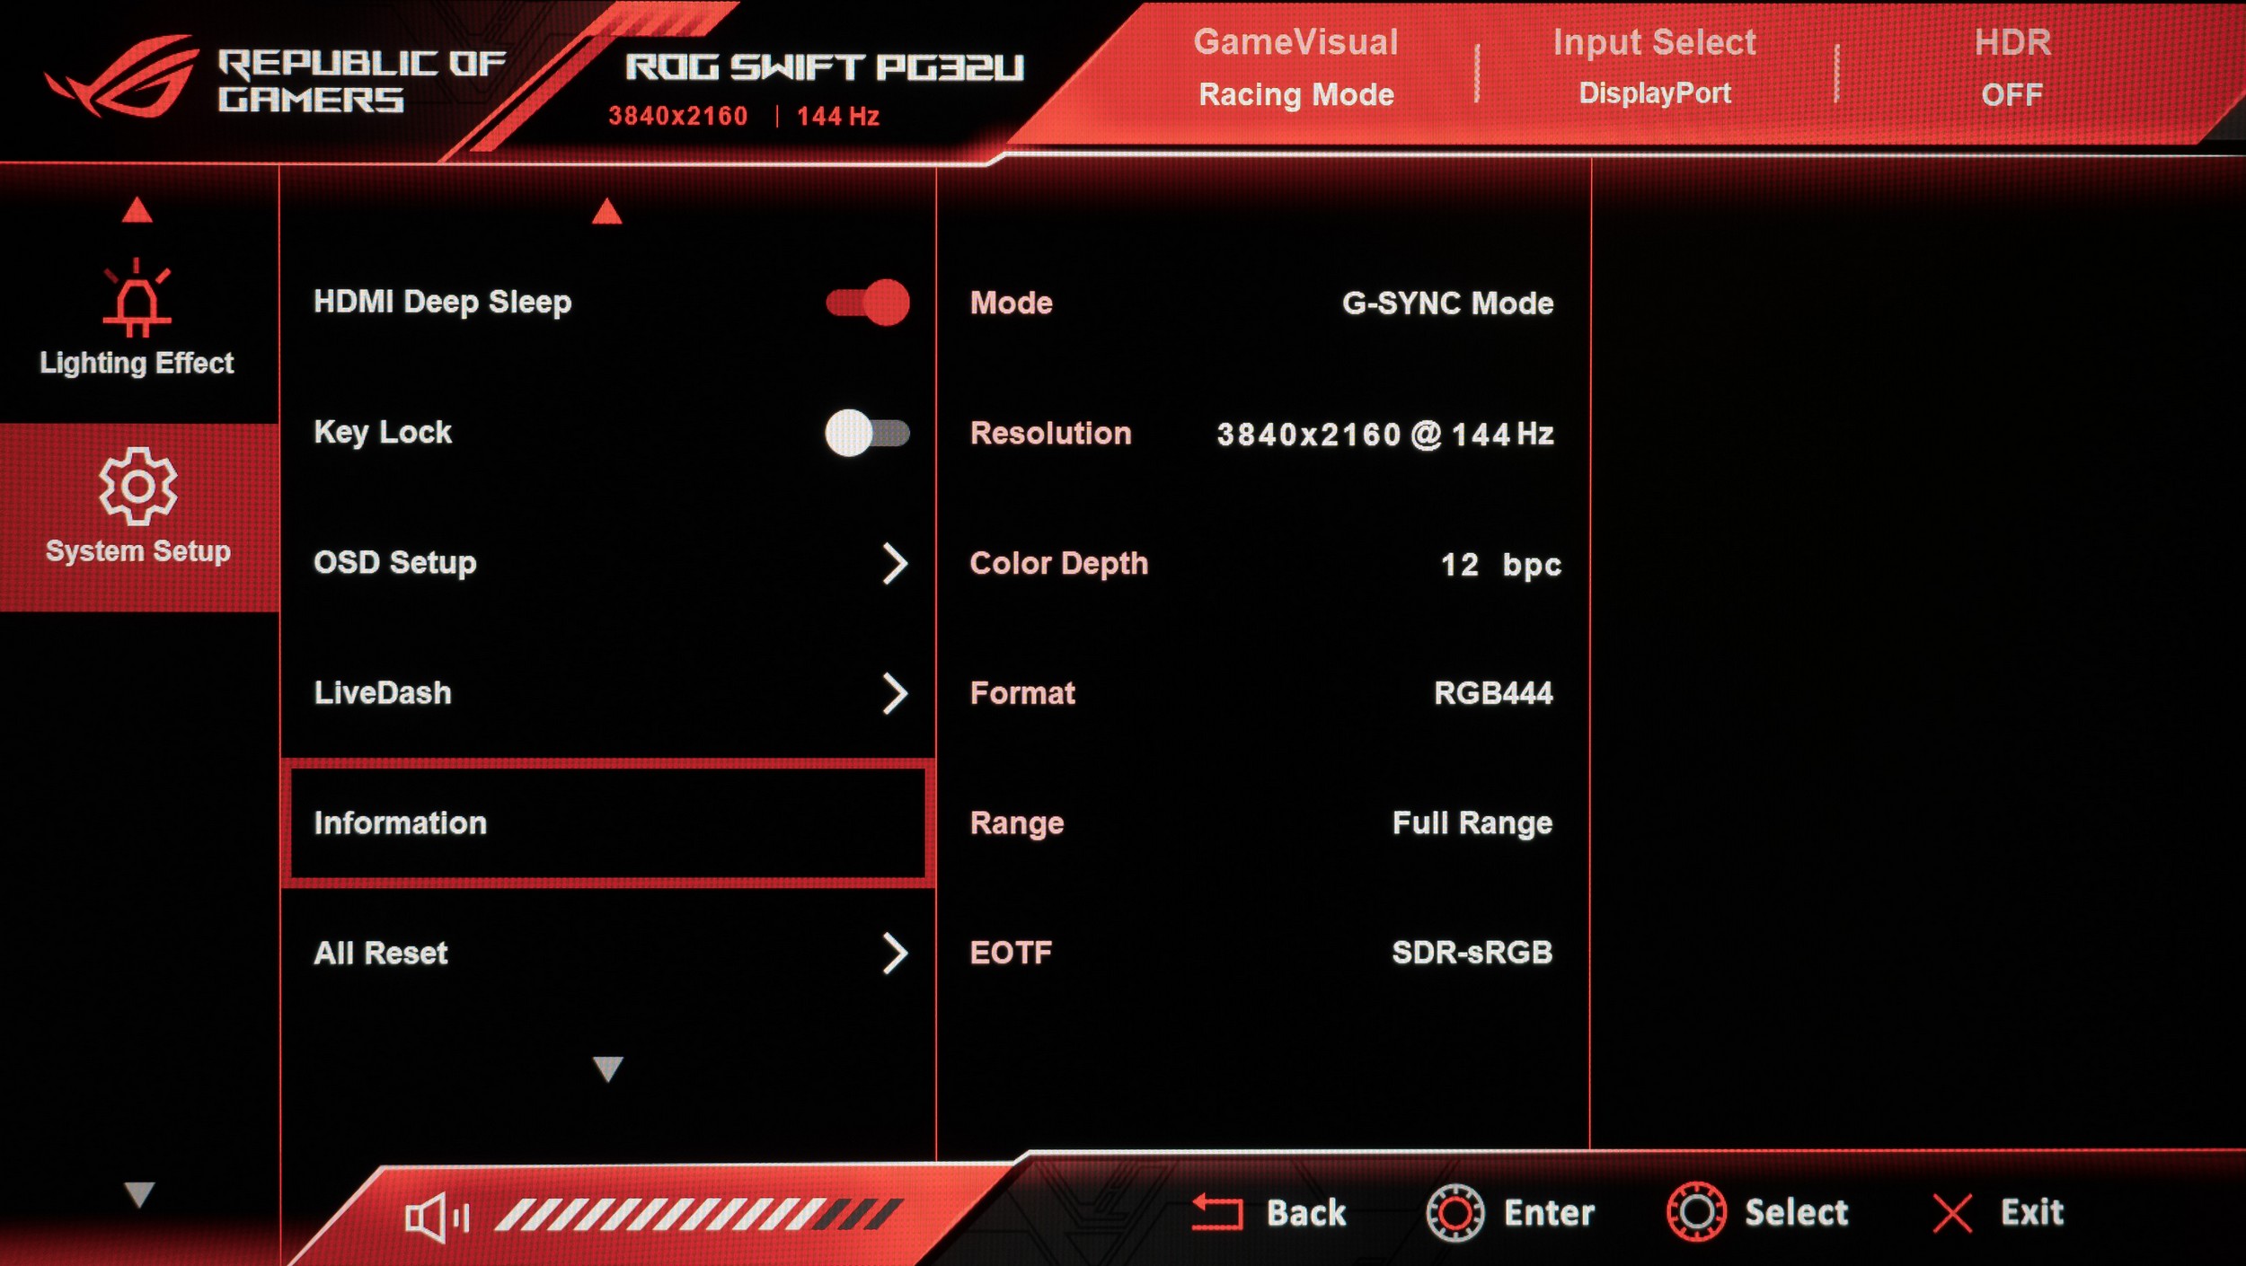Enable the Key Lock toggle
The width and height of the screenshot is (2246, 1266).
click(x=867, y=433)
